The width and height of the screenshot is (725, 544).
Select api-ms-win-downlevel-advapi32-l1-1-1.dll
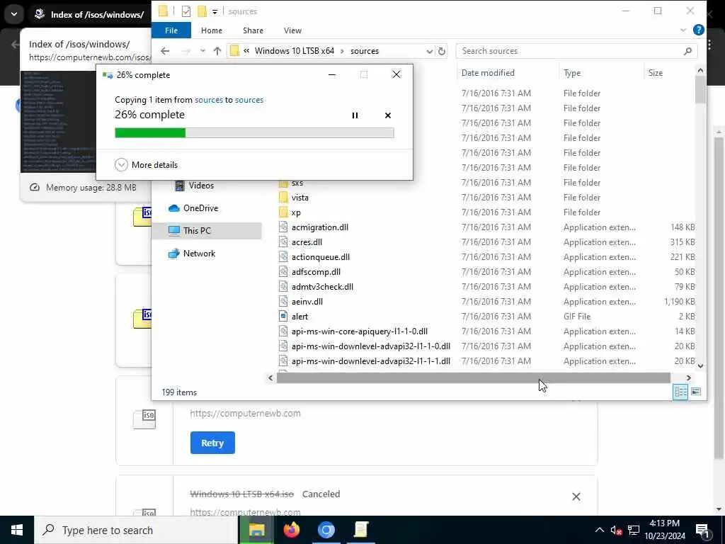click(x=370, y=361)
